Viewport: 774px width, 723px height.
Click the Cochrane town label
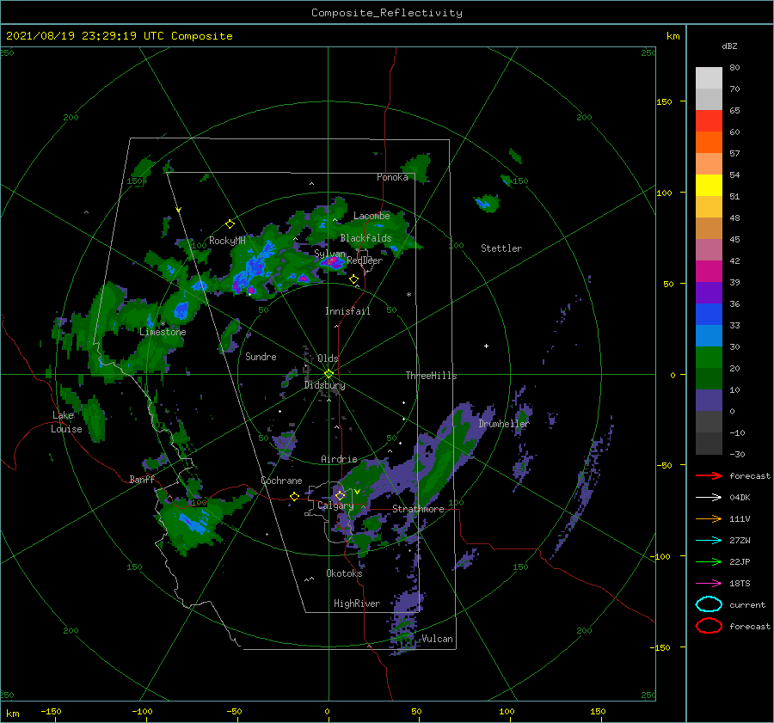[x=281, y=481]
